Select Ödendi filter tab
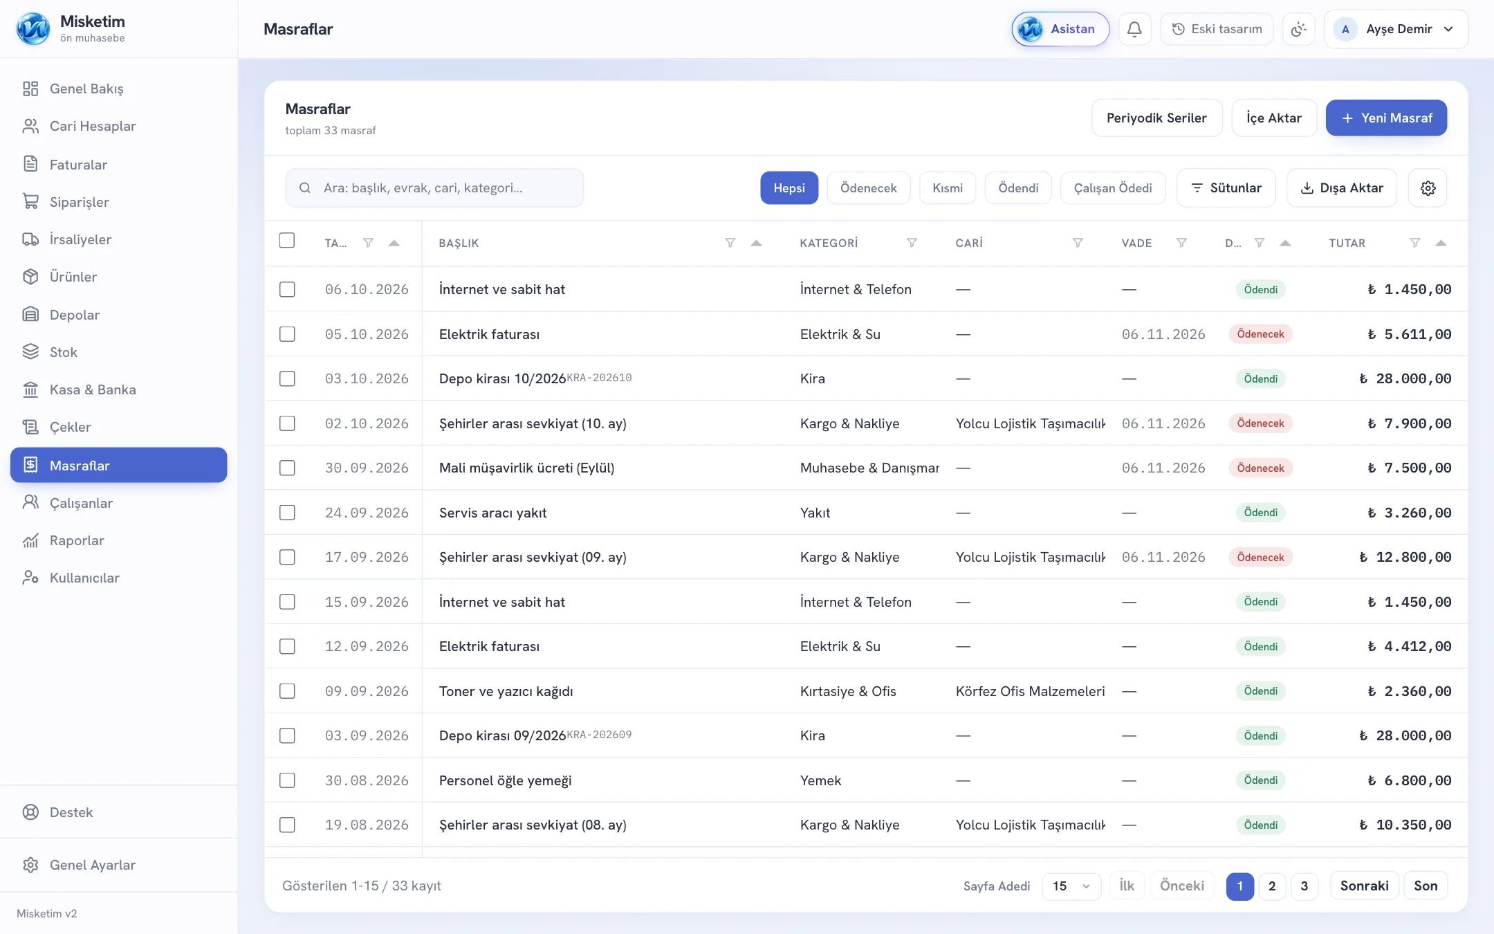 tap(1018, 188)
